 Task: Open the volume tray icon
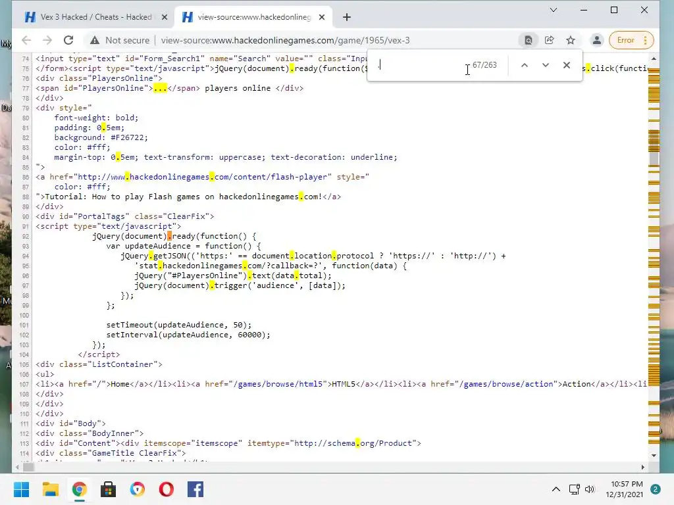click(590, 489)
